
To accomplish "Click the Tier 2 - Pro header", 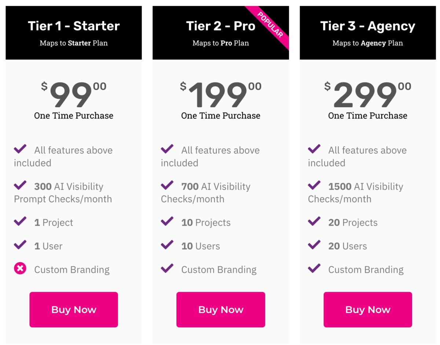I will pyautogui.click(x=221, y=26).
